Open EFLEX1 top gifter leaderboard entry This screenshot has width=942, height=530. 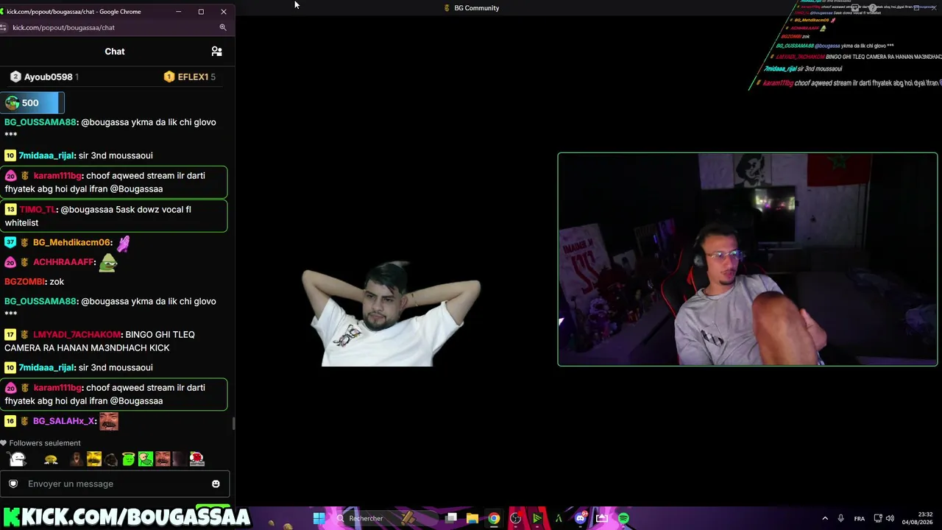(x=190, y=77)
